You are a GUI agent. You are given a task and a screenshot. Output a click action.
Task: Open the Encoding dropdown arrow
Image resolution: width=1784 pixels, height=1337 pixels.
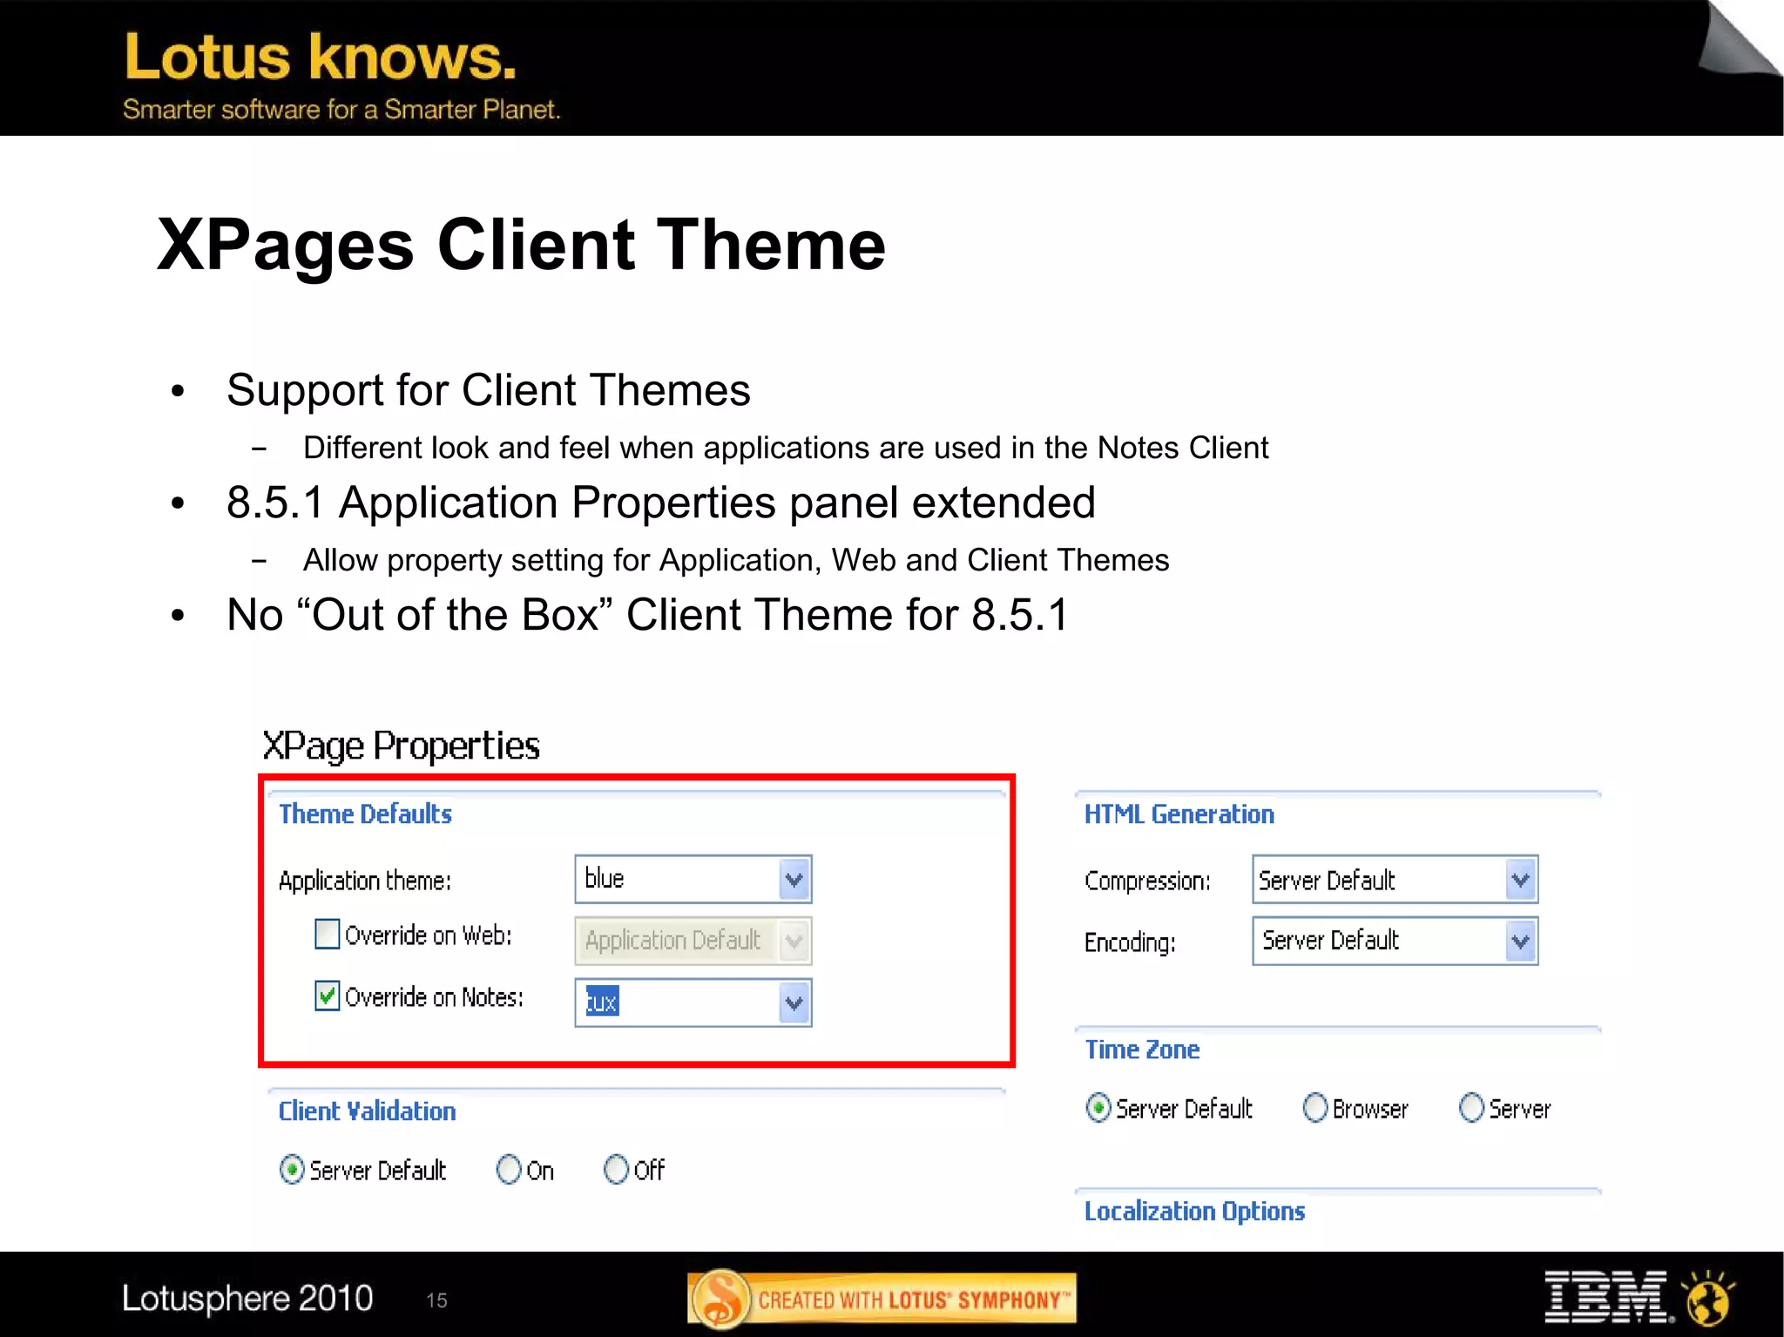[x=1520, y=941]
